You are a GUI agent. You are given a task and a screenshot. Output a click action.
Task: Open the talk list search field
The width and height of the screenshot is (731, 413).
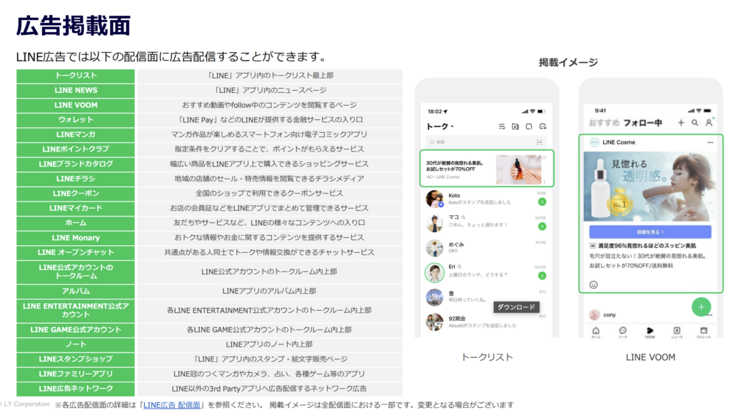pyautogui.click(x=485, y=142)
